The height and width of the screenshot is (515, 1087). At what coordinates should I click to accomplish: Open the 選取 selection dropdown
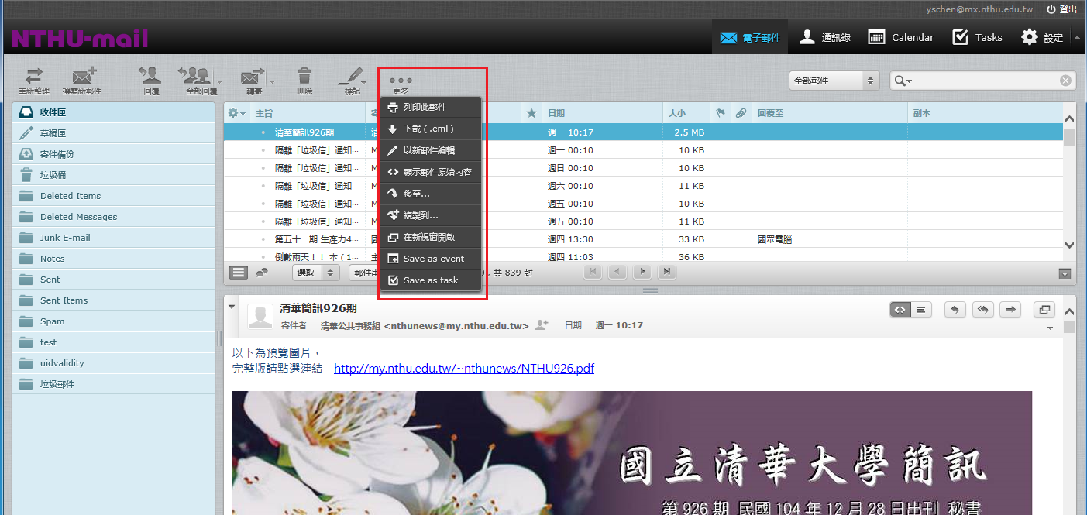pos(316,272)
